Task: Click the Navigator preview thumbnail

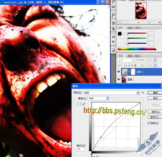Action: click(141, 11)
